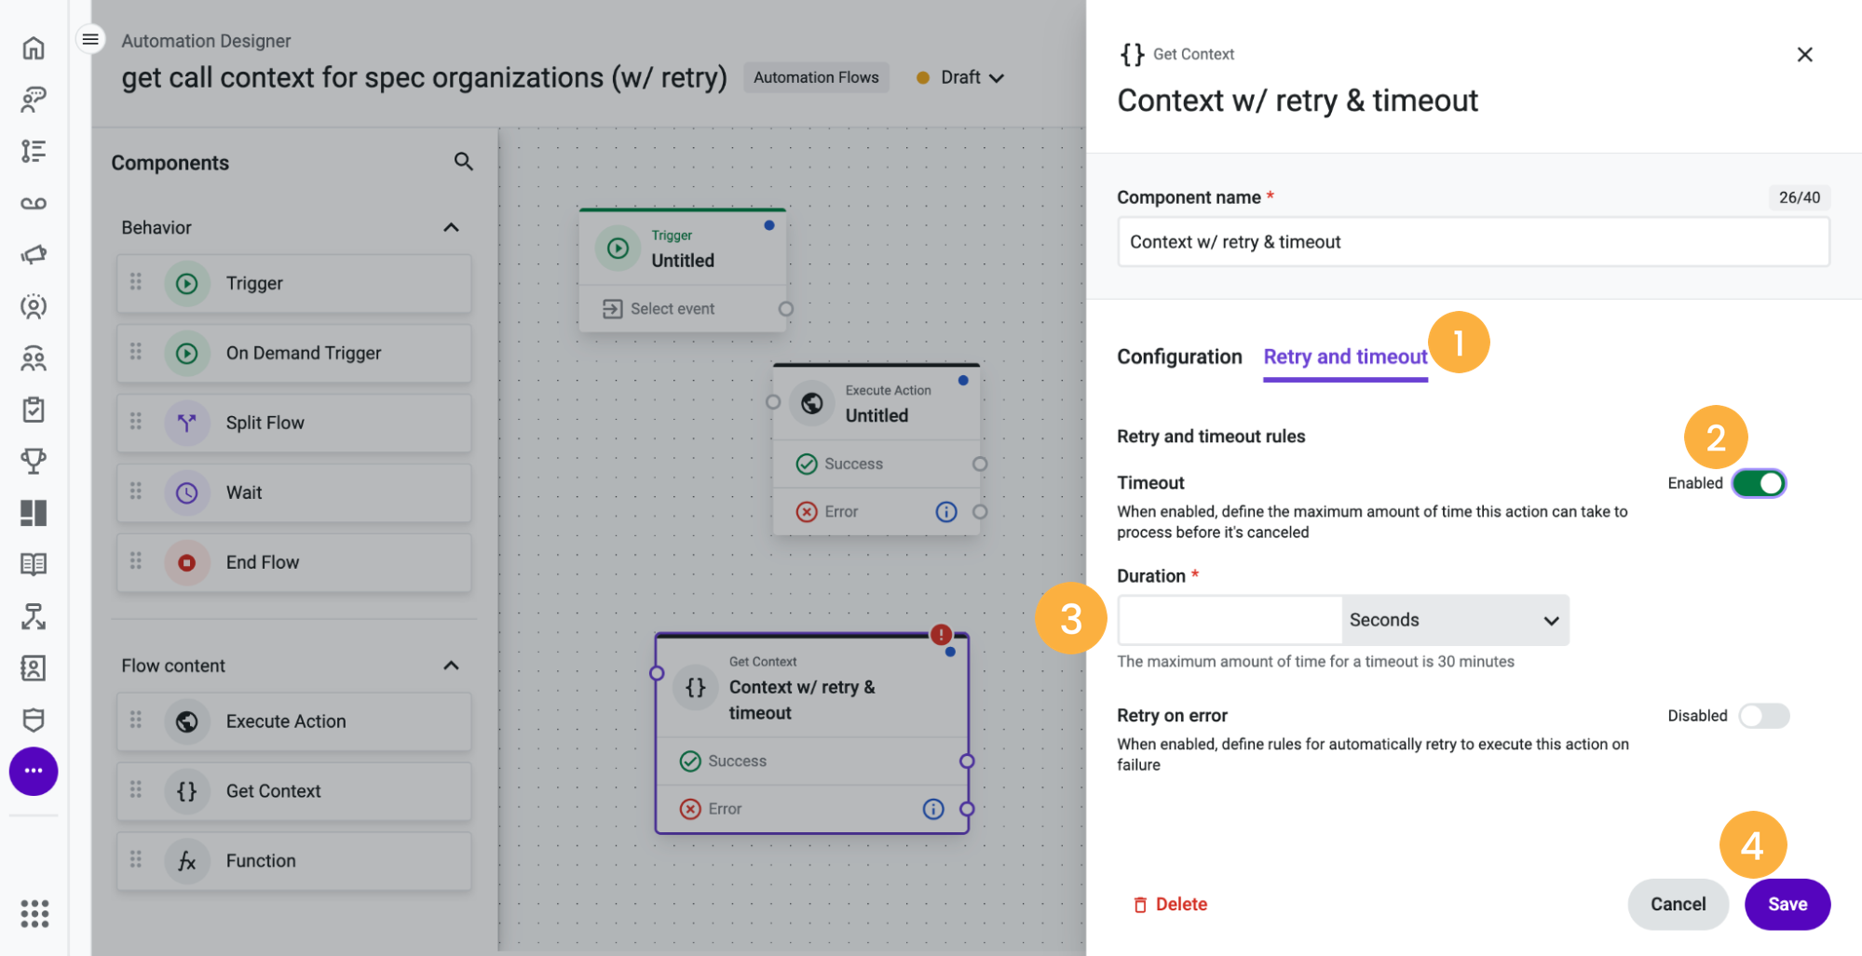Click info icon on Execute Action Error row
This screenshot has height=956, width=1862.
[946, 512]
